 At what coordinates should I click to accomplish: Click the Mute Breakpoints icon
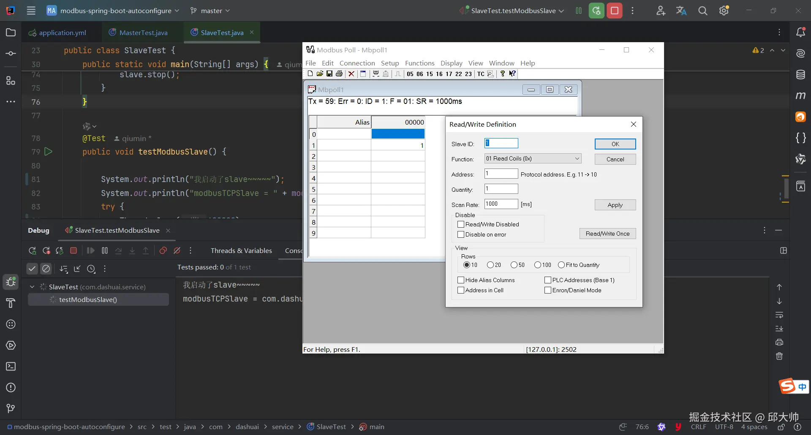point(177,250)
